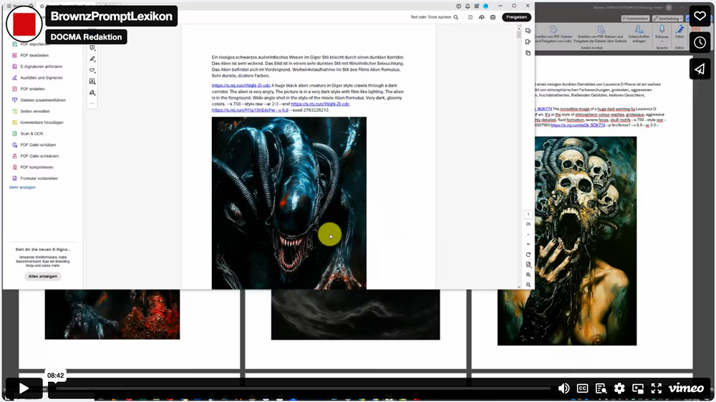Toggle picture-in-picture mode
The image size is (716, 402).
[x=638, y=388]
